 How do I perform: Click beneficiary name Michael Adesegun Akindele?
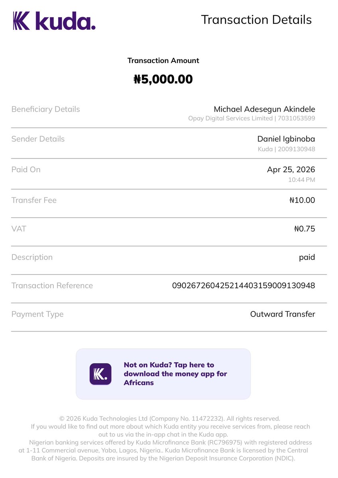click(264, 109)
